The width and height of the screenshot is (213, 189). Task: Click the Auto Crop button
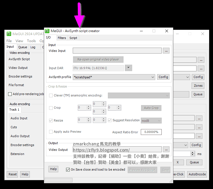[151, 108]
